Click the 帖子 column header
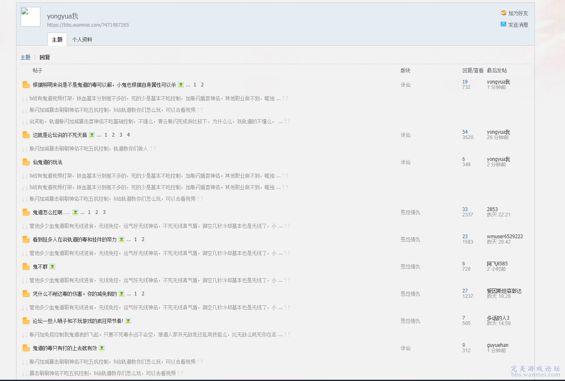The width and height of the screenshot is (565, 381). click(37, 70)
